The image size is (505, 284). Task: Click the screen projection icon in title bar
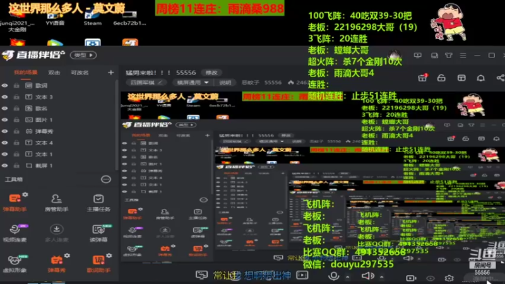point(418,56)
